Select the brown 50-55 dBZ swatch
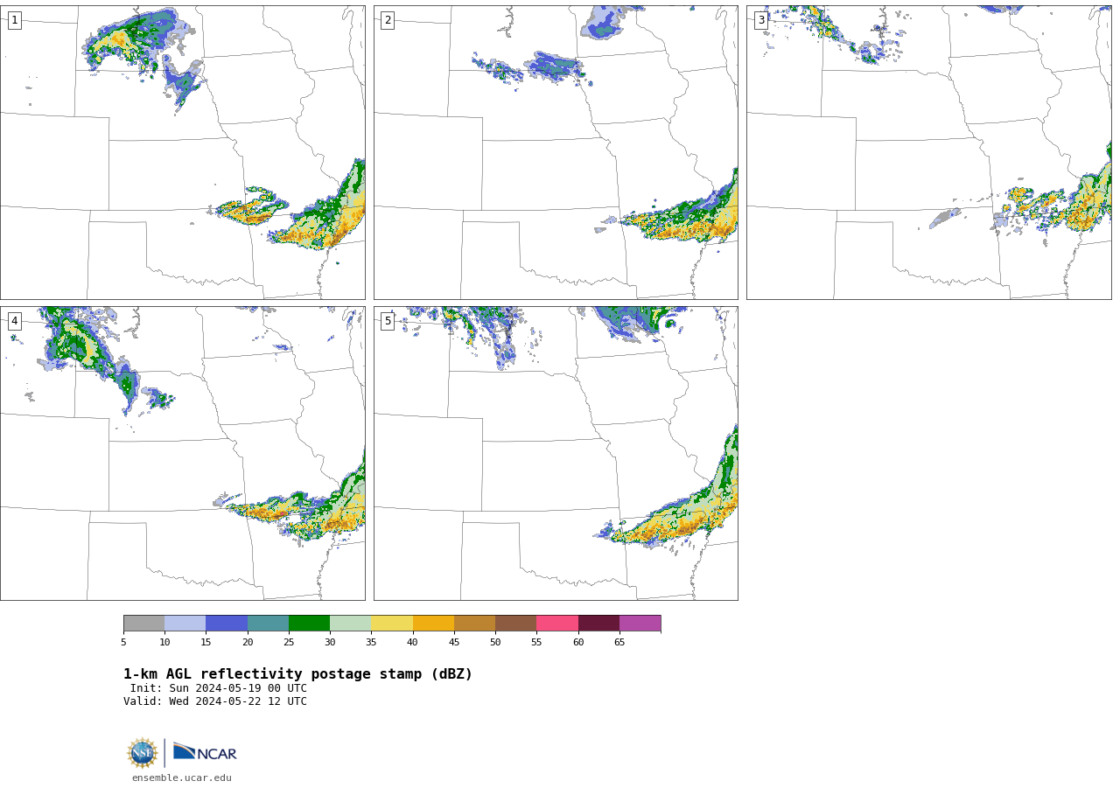Image resolution: width=1120 pixels, height=788 pixels. click(516, 623)
